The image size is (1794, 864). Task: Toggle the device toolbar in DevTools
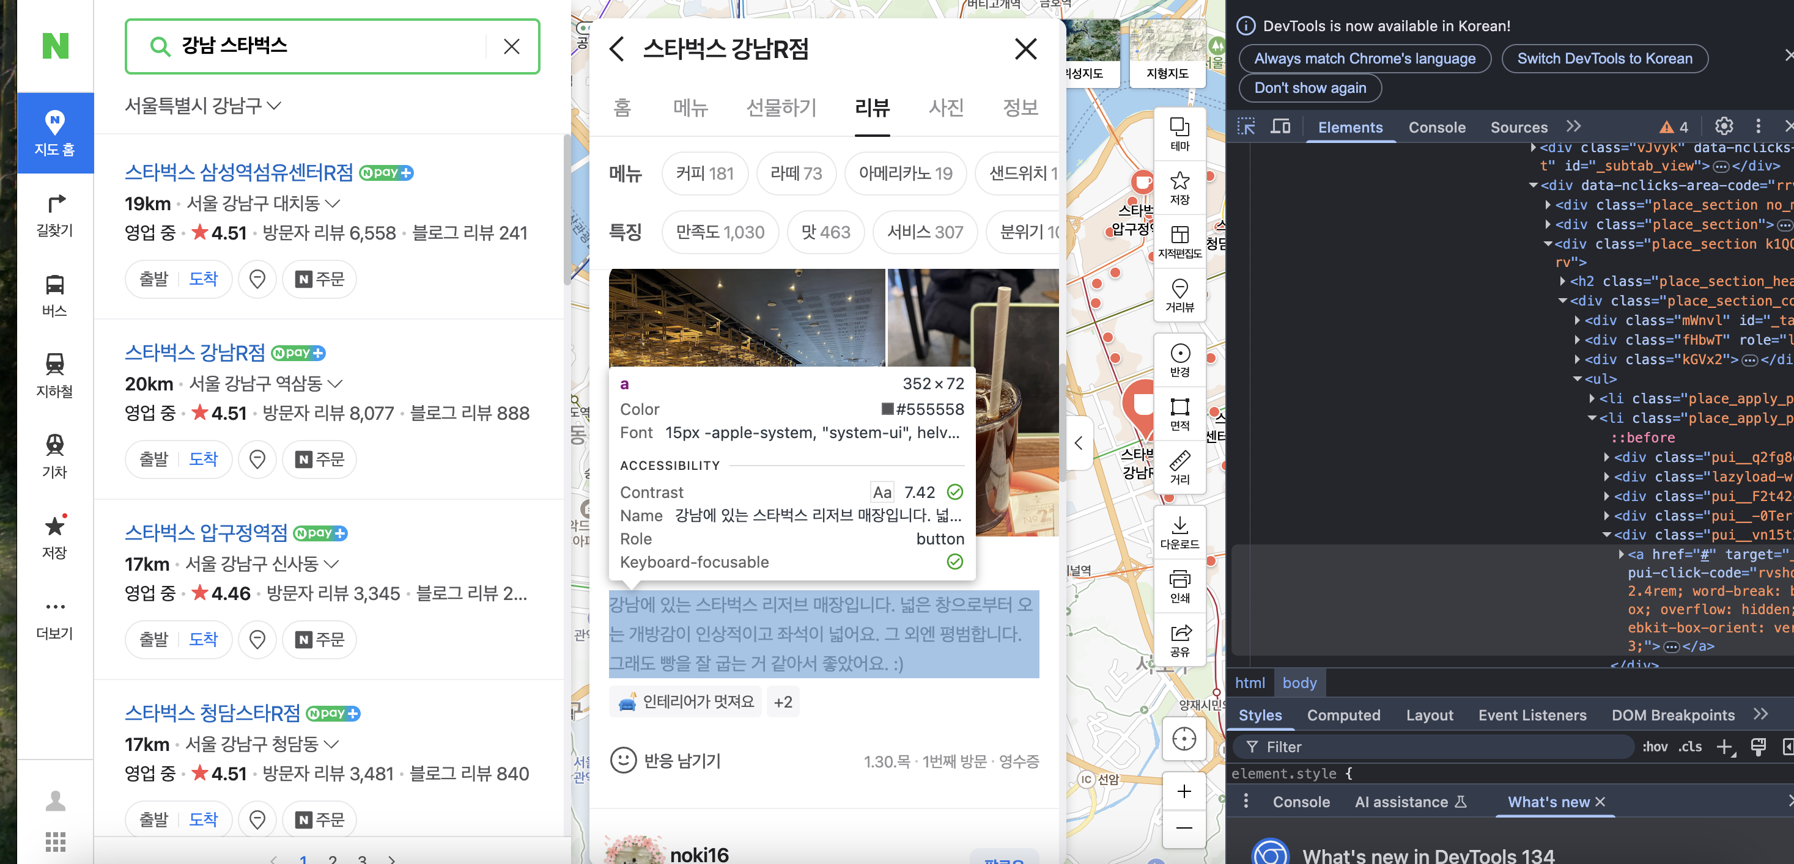[1280, 126]
